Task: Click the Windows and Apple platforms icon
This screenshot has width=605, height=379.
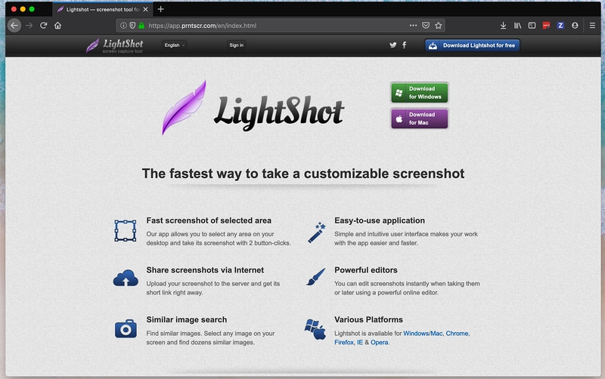Action: [315, 330]
